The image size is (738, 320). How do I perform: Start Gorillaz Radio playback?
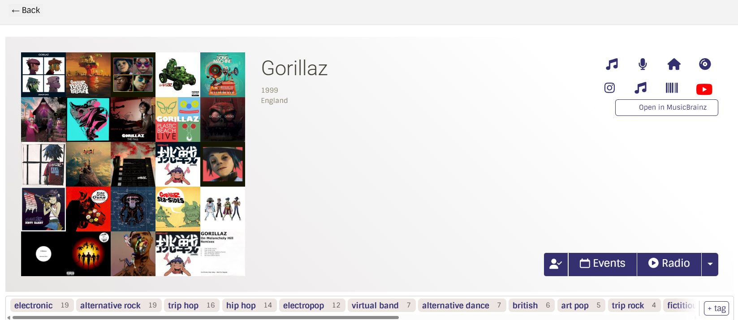pyautogui.click(x=669, y=264)
